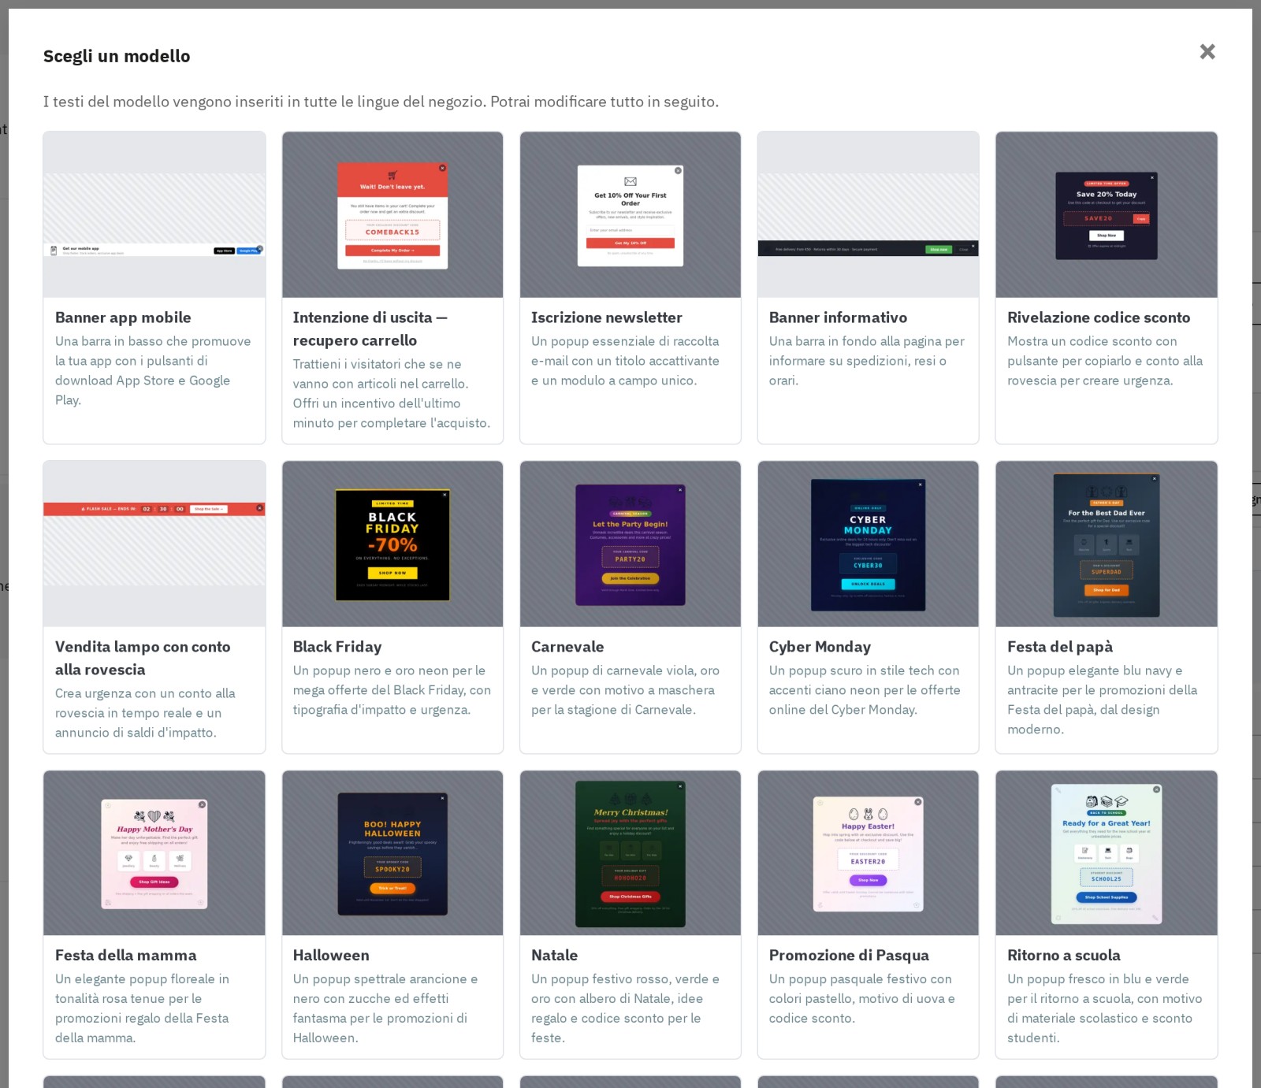This screenshot has height=1088, width=1261.
Task: Pick the Halloween popup preview image
Action: [392, 853]
